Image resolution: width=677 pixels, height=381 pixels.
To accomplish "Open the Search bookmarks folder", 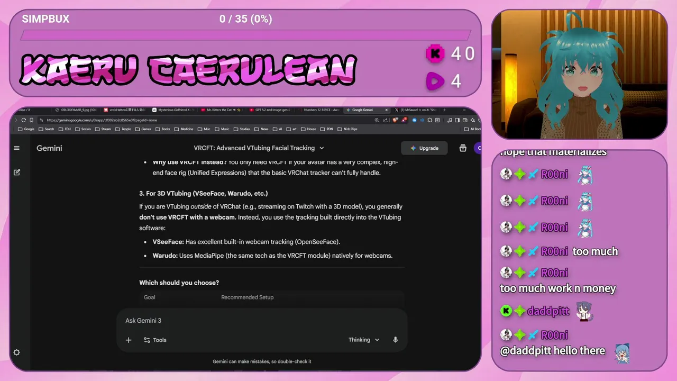I will pyautogui.click(x=47, y=129).
